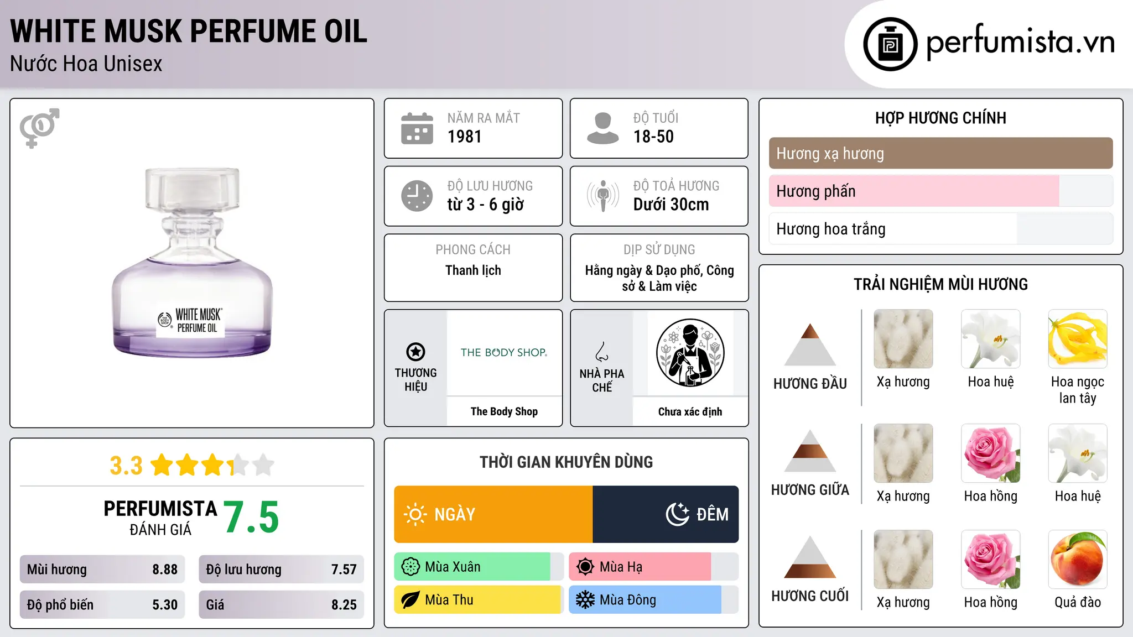This screenshot has height=637, width=1133.
Task: Click the calendar icon beside NĂM RA MẮT
Action: 417,128
